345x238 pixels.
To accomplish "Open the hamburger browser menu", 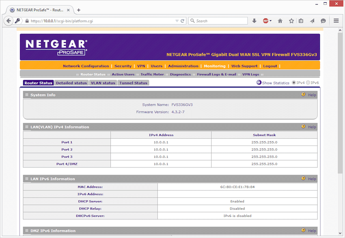I will click(x=336, y=21).
